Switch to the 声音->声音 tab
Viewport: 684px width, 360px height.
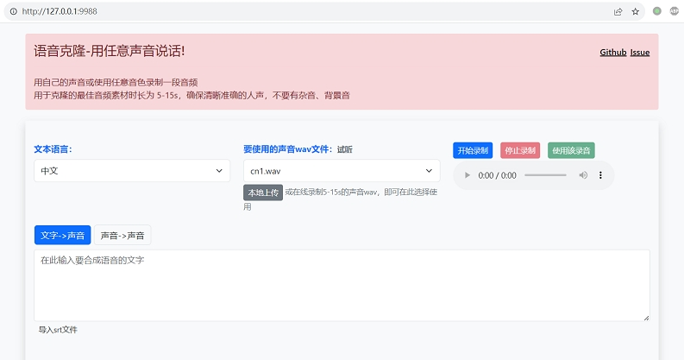coord(122,235)
